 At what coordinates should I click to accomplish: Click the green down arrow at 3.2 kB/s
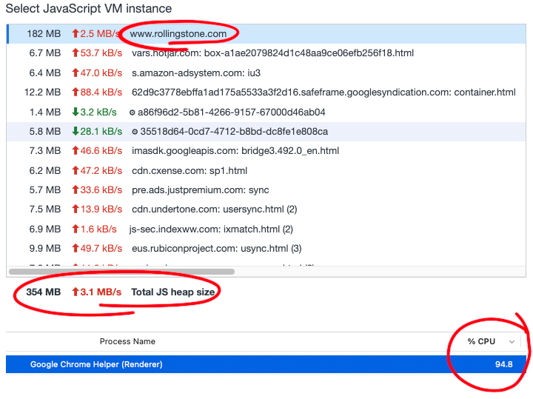coord(76,112)
